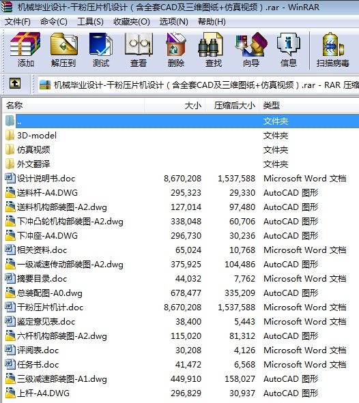Show archive Info (信息) icon
The height and width of the screenshot is (403, 359).
(288, 44)
